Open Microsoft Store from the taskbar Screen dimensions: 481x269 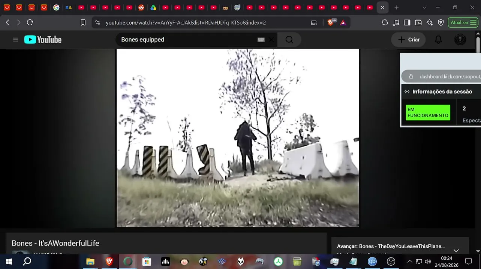click(x=147, y=262)
